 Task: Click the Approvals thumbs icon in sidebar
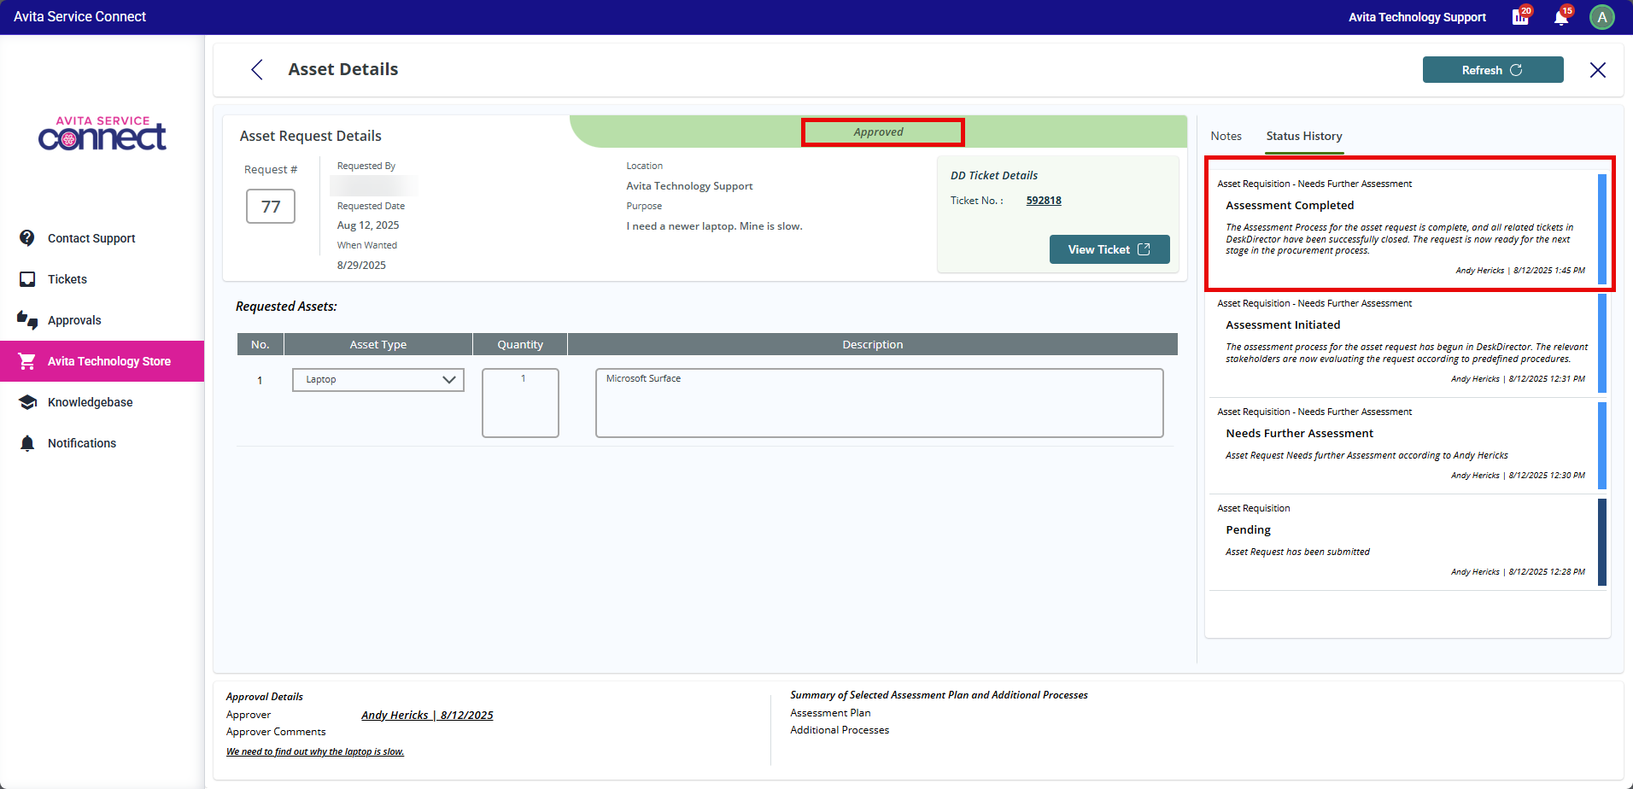27,320
